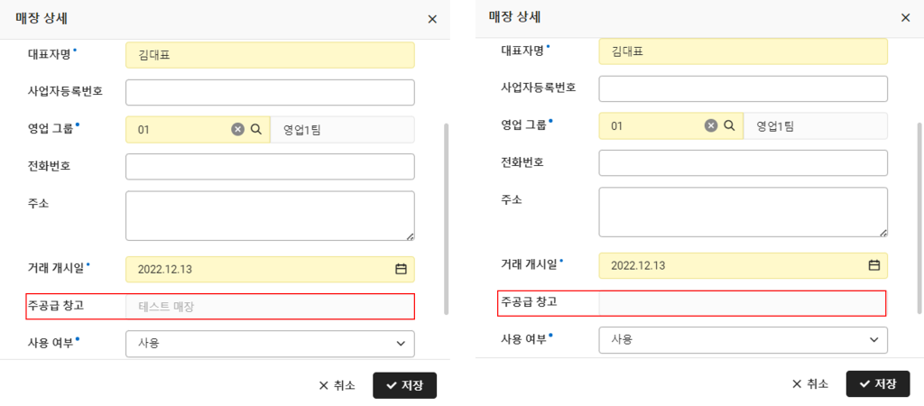Open the date picker calendar in right dialog
Screen dimensions: 924x406
pyautogui.click(x=873, y=265)
